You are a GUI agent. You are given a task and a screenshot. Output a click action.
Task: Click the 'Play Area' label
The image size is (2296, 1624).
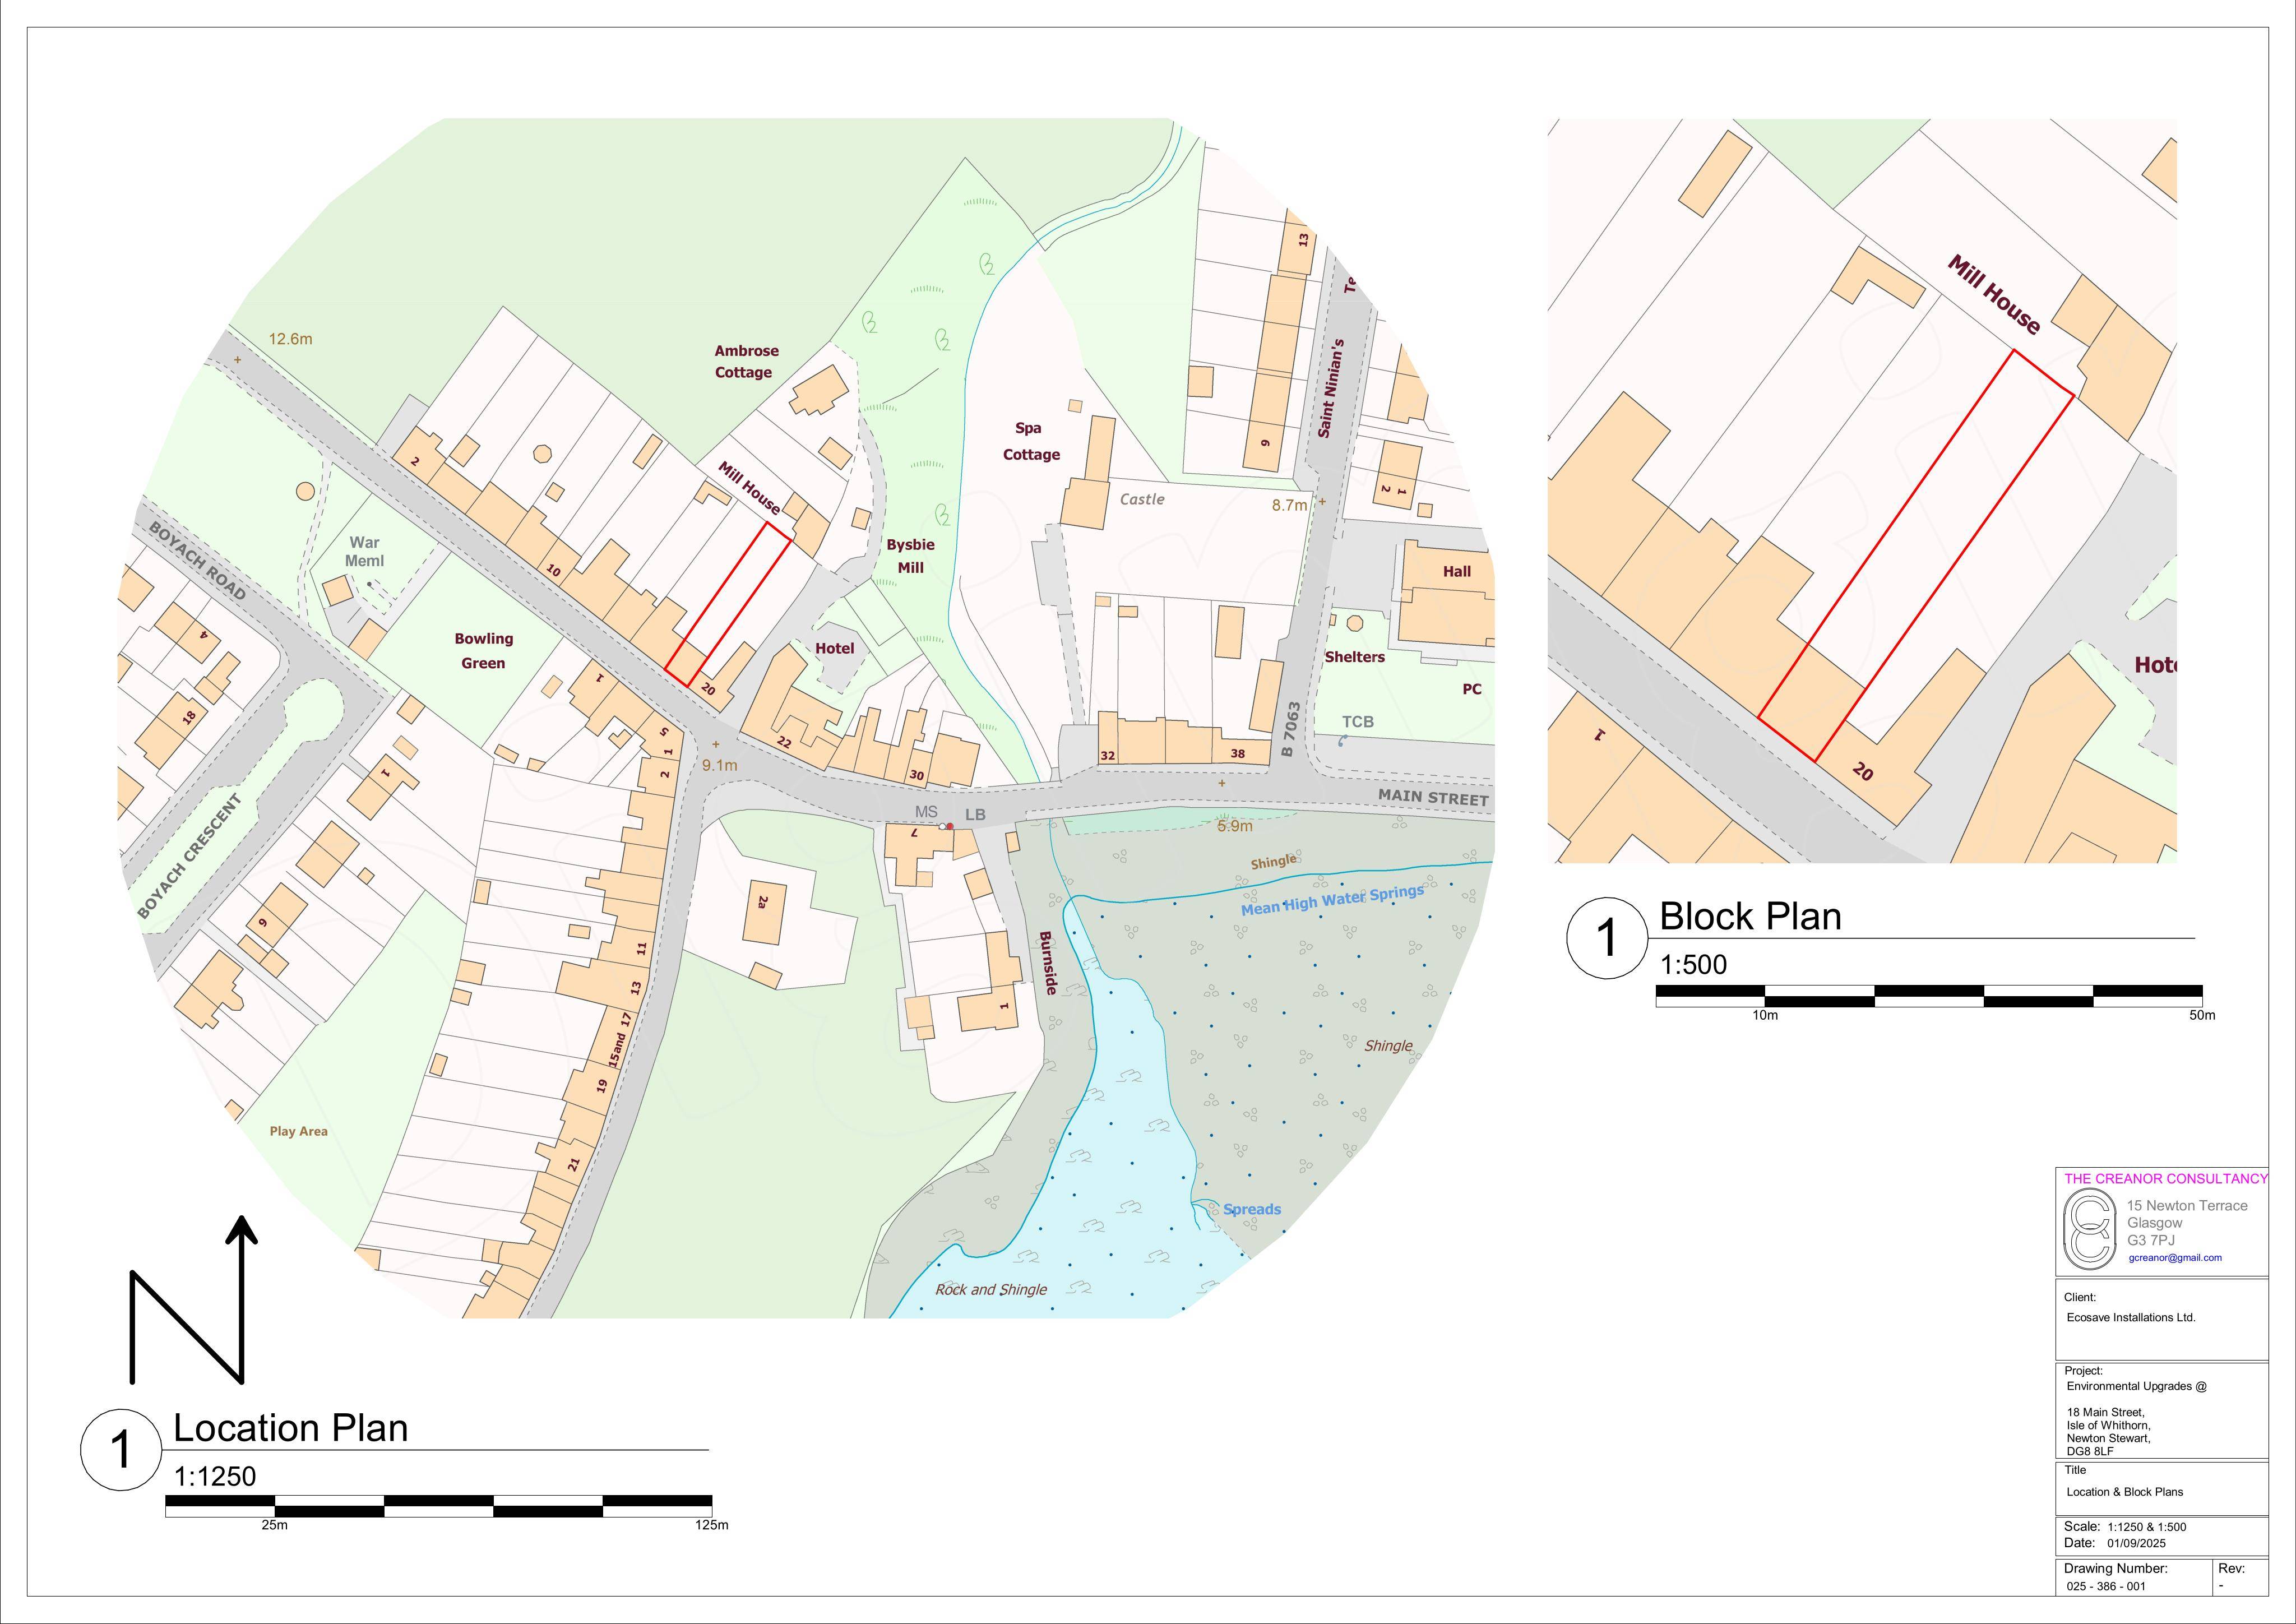coord(298,1131)
